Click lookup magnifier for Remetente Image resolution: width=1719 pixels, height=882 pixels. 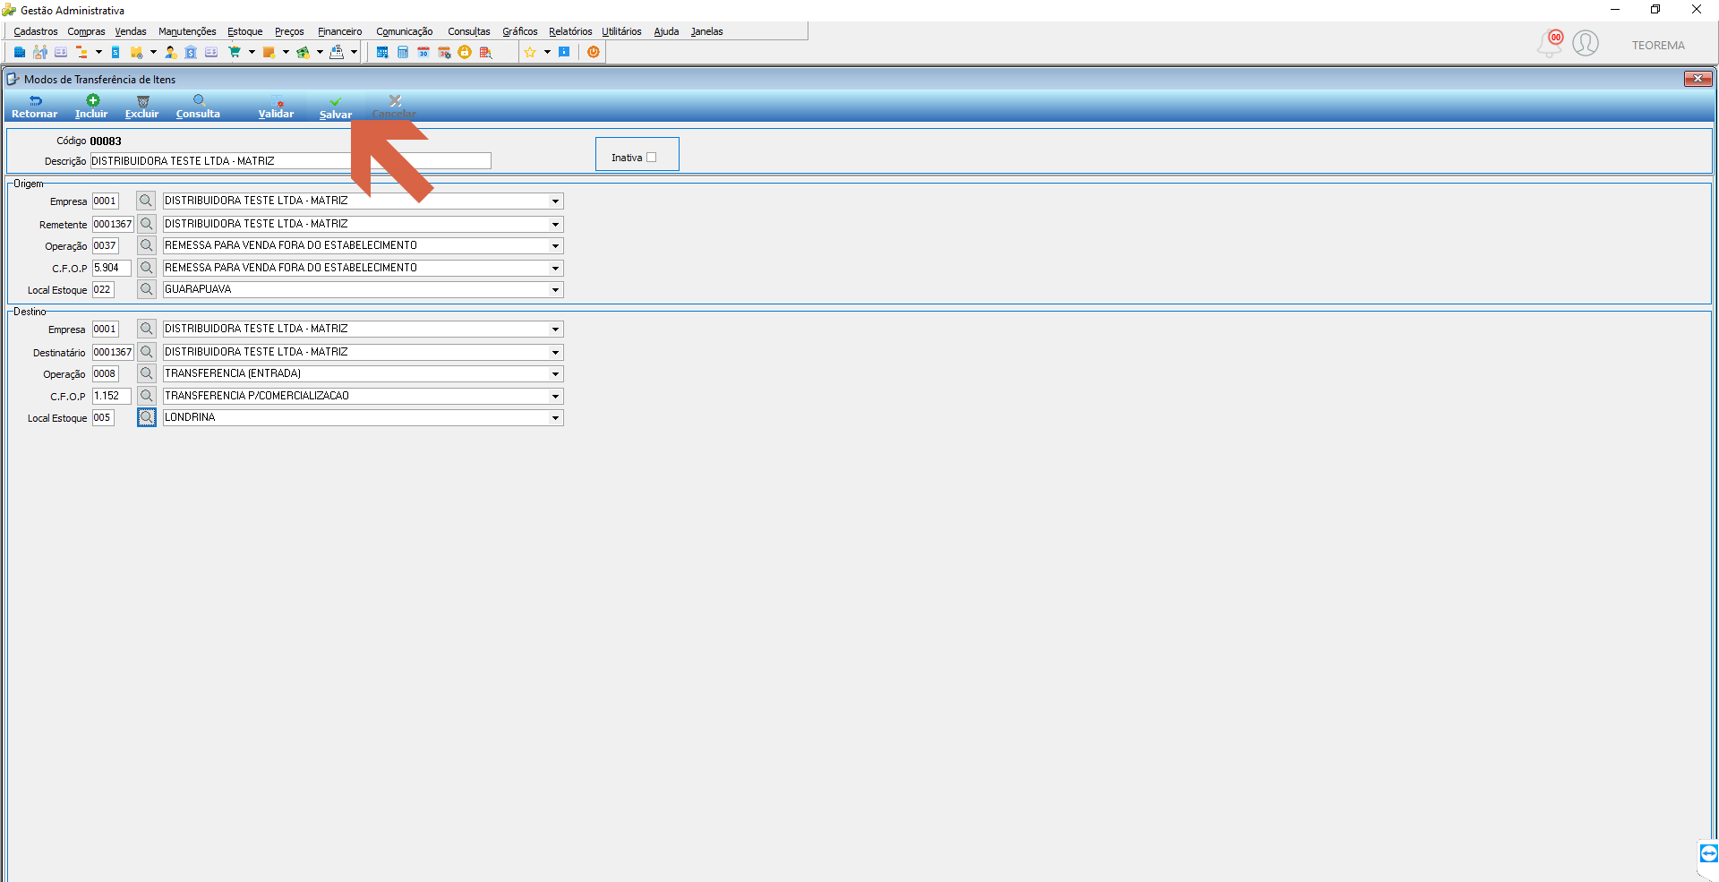(147, 224)
